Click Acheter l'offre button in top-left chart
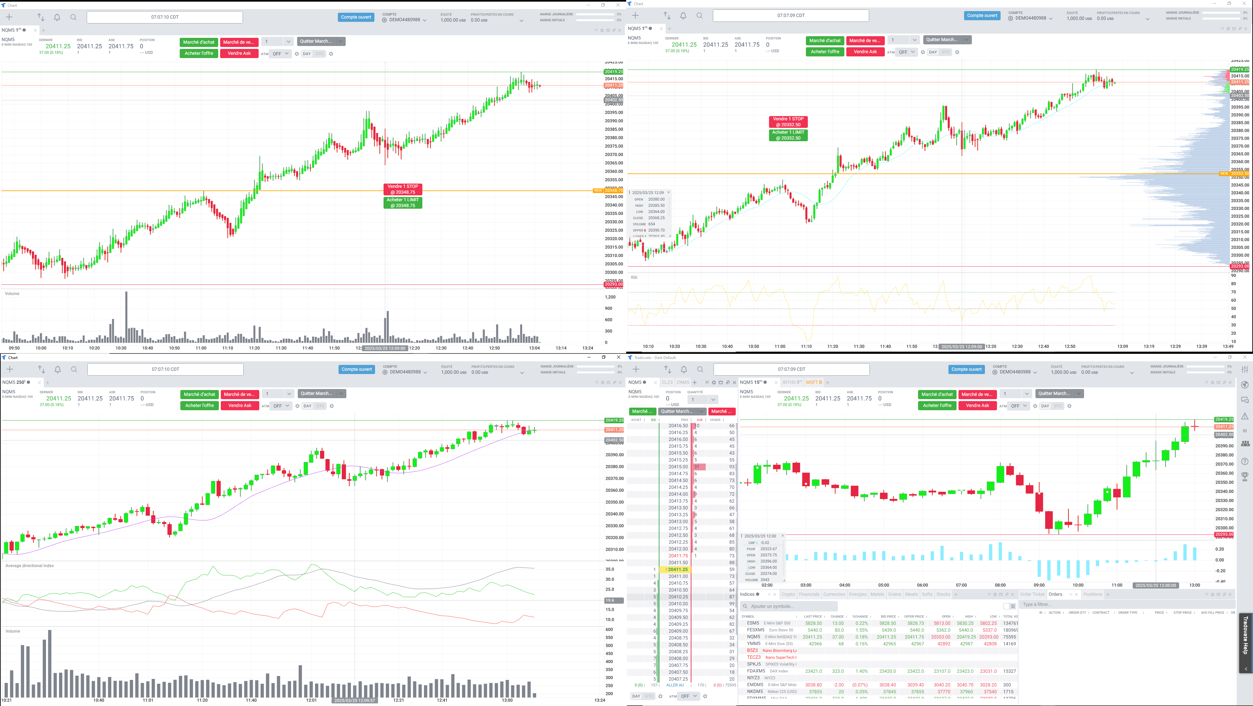The image size is (1253, 706). (199, 53)
